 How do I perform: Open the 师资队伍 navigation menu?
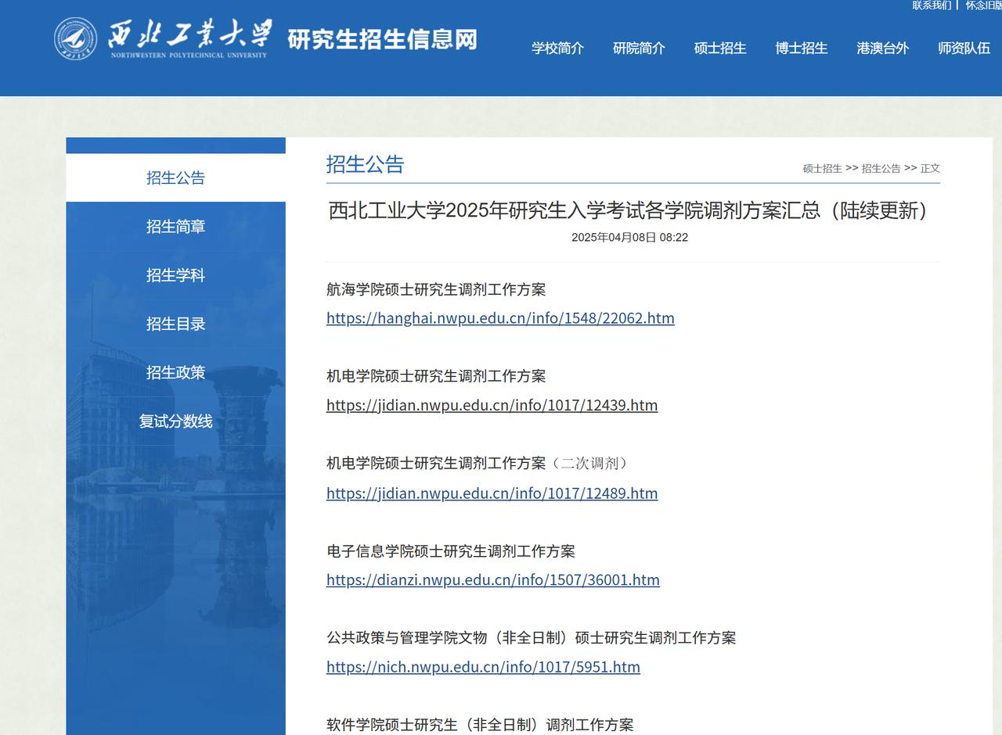tap(964, 48)
